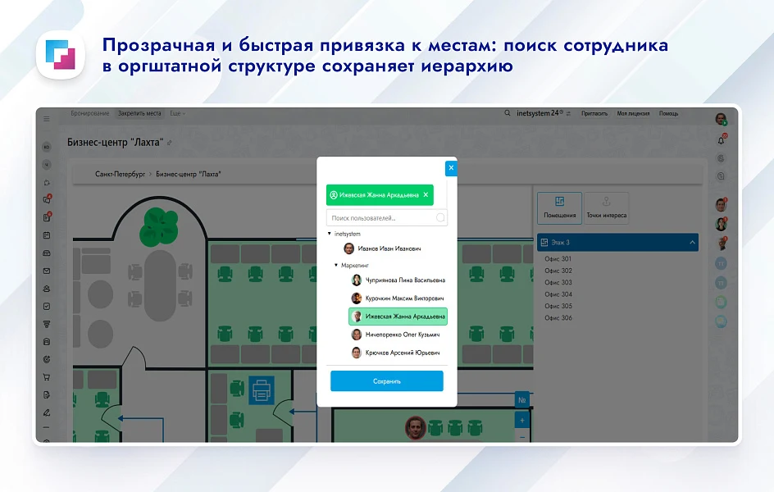This screenshot has height=492, width=774.
Task: Open the funnel CRM icon in the left sidebar
Action: pyautogui.click(x=47, y=324)
